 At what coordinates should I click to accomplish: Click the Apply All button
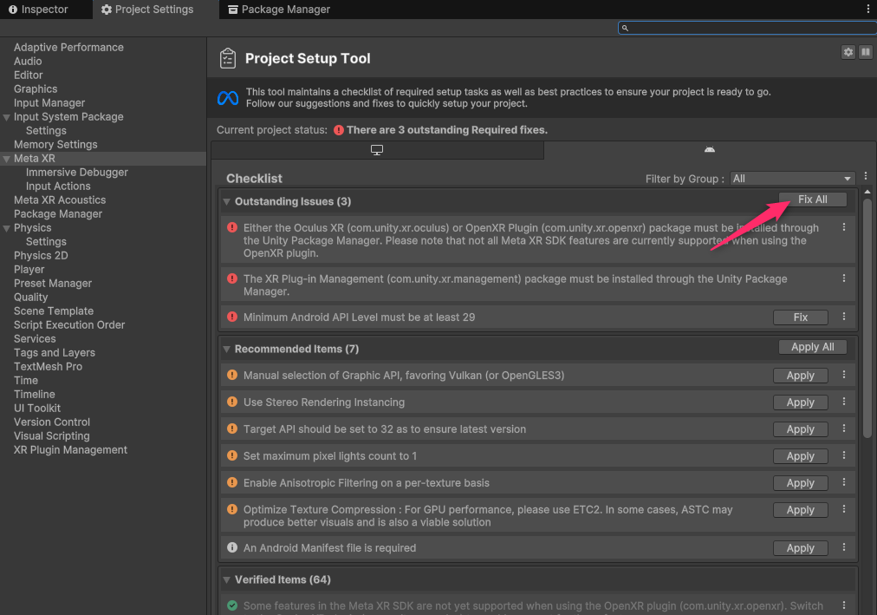[x=812, y=347]
